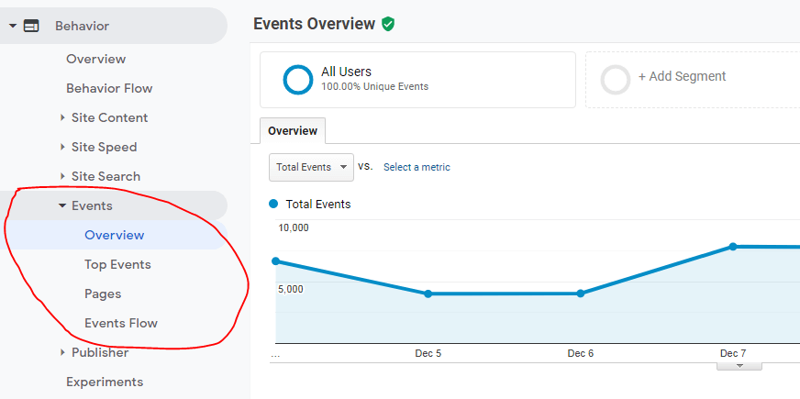Select the Overview tab above the chart
This screenshot has height=399, width=800.
pyautogui.click(x=293, y=131)
